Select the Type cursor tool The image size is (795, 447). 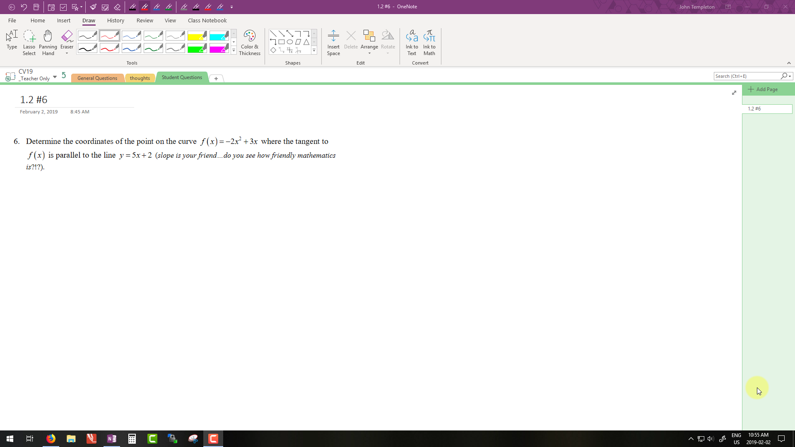click(x=12, y=40)
